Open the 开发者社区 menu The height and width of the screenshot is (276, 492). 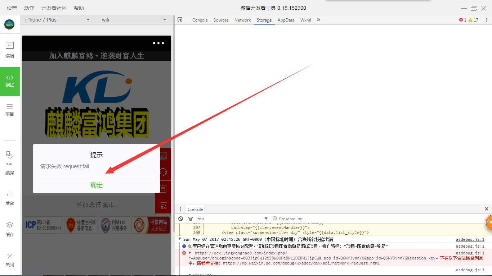54,8
